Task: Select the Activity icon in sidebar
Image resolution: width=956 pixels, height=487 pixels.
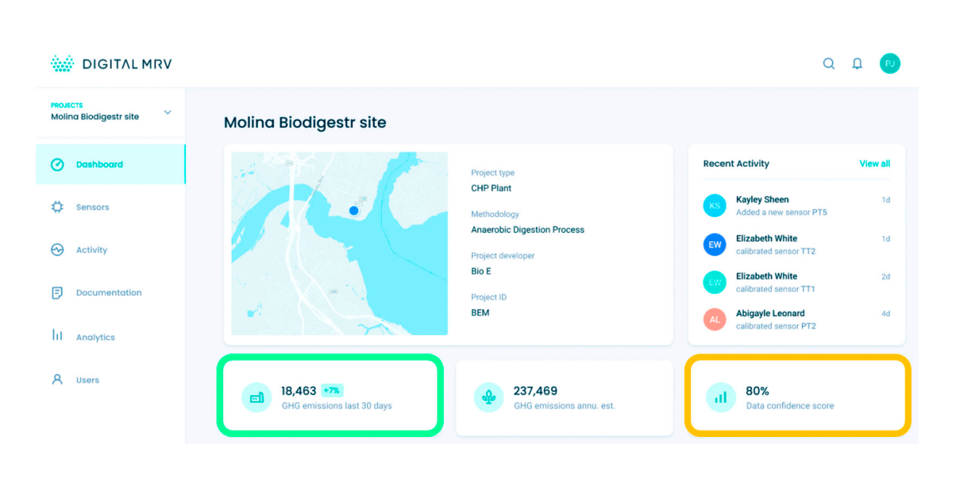Action: 59,250
